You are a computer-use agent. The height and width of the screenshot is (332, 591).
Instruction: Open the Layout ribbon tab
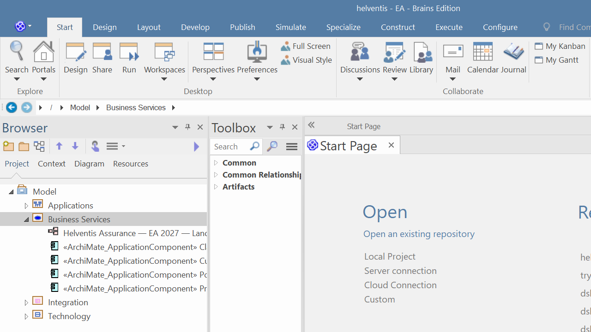point(149,27)
